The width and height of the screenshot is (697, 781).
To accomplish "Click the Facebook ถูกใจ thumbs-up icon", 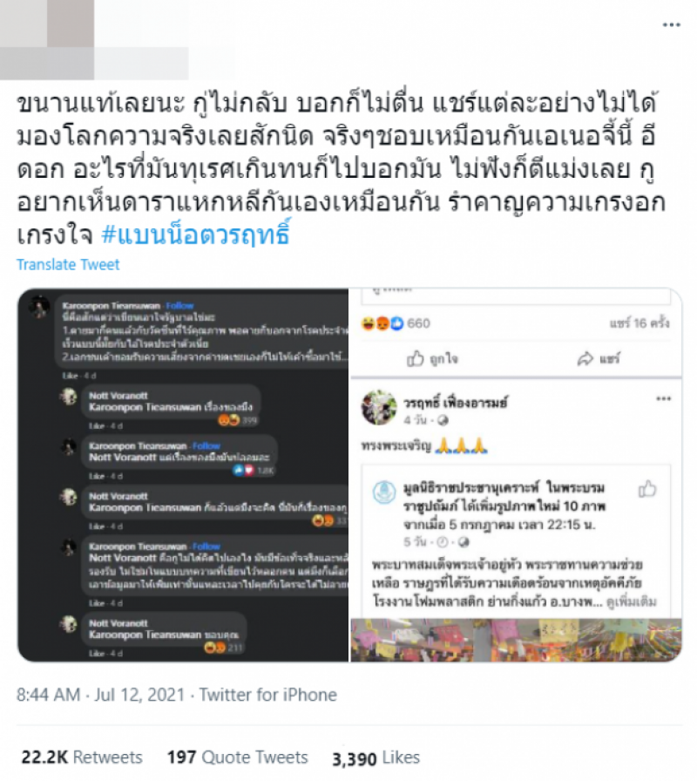I will (x=416, y=358).
